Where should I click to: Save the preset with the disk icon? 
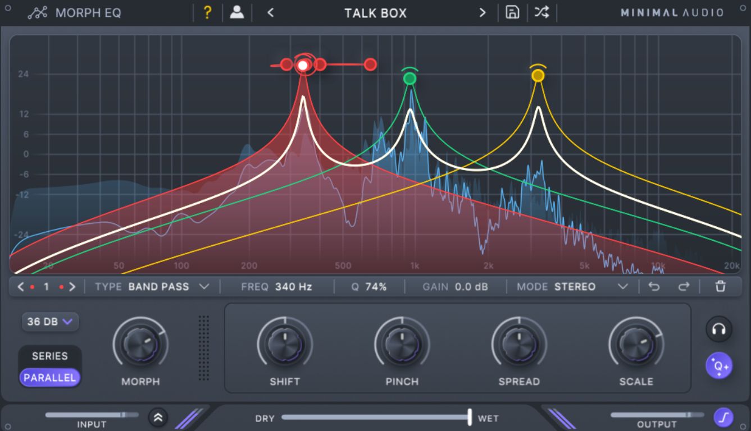[512, 12]
